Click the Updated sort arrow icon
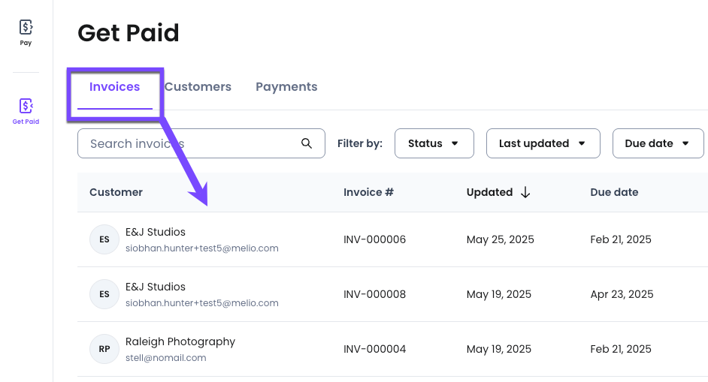Image resolution: width=708 pixels, height=382 pixels. [525, 193]
